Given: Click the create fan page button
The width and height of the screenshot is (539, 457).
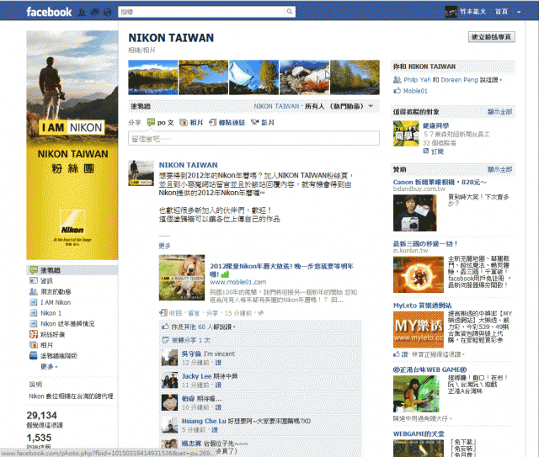Looking at the screenshot, I should (x=491, y=37).
